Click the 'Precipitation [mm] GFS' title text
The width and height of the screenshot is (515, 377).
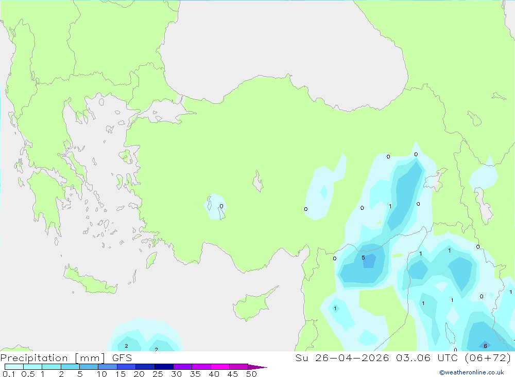pos(66,357)
